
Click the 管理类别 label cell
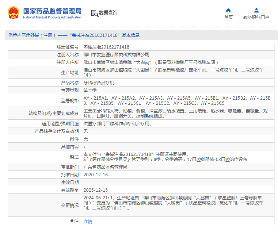coord(45,91)
